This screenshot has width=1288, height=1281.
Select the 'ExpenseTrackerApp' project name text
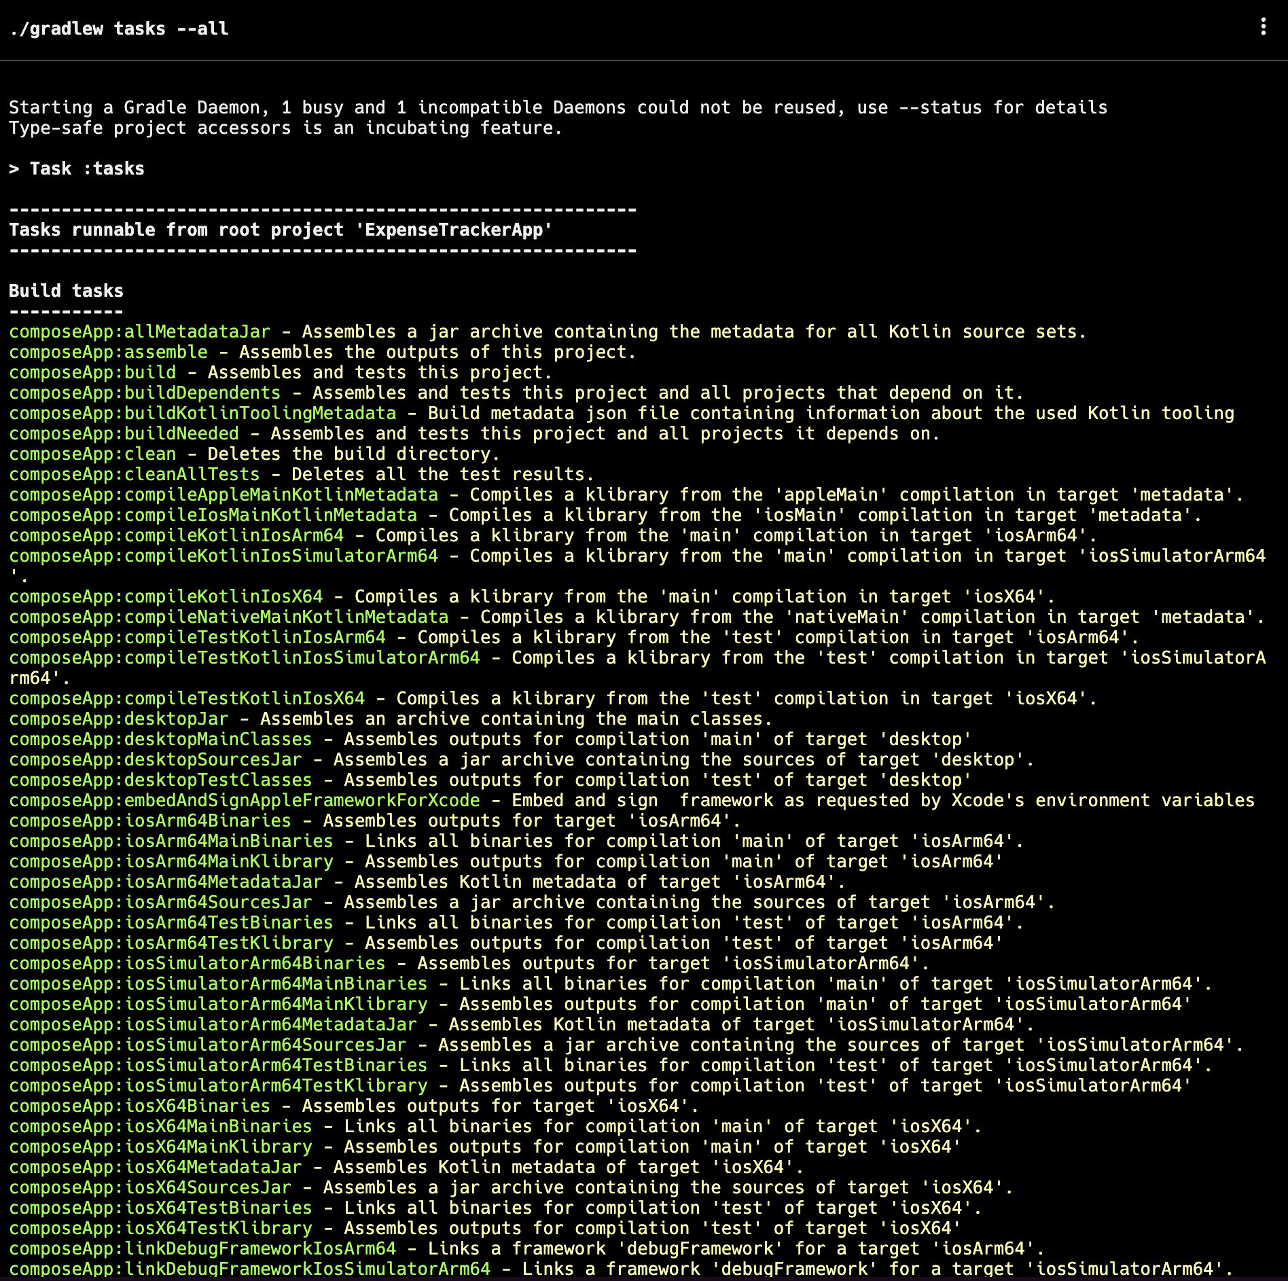point(453,230)
